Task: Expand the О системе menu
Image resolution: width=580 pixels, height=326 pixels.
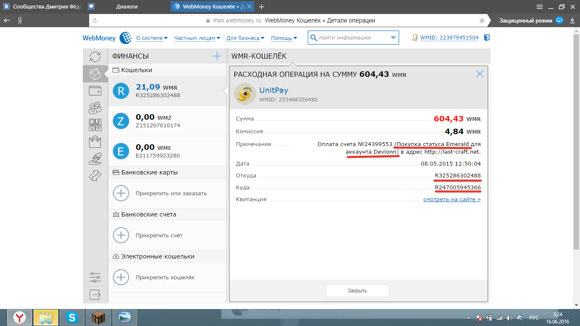Action: 152,38
